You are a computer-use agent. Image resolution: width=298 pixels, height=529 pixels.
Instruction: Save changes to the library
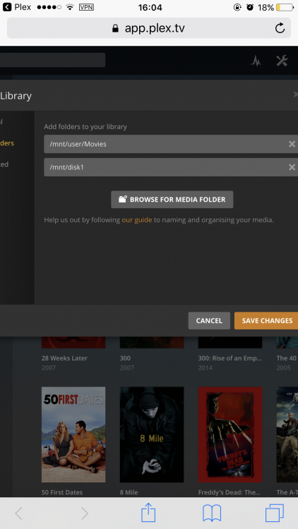[266, 320]
